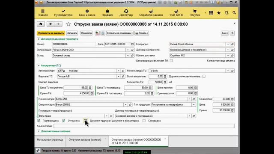Open Договор контрагента dropdown
This screenshot has width=274, height=154.
pyautogui.click(x=228, y=50)
